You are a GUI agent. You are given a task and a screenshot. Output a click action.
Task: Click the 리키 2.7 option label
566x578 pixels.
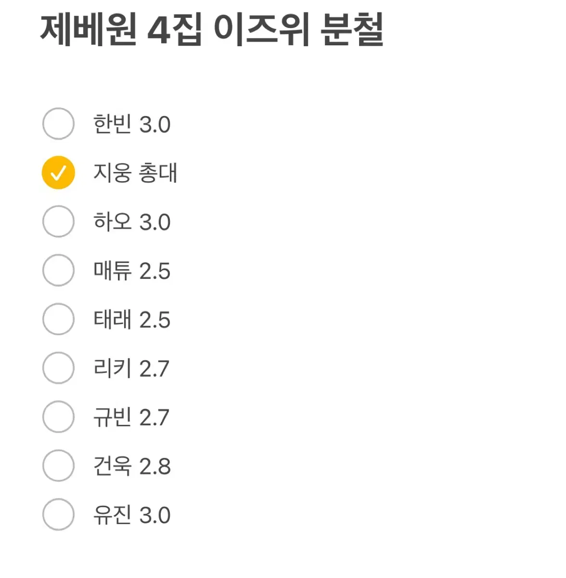131,368
